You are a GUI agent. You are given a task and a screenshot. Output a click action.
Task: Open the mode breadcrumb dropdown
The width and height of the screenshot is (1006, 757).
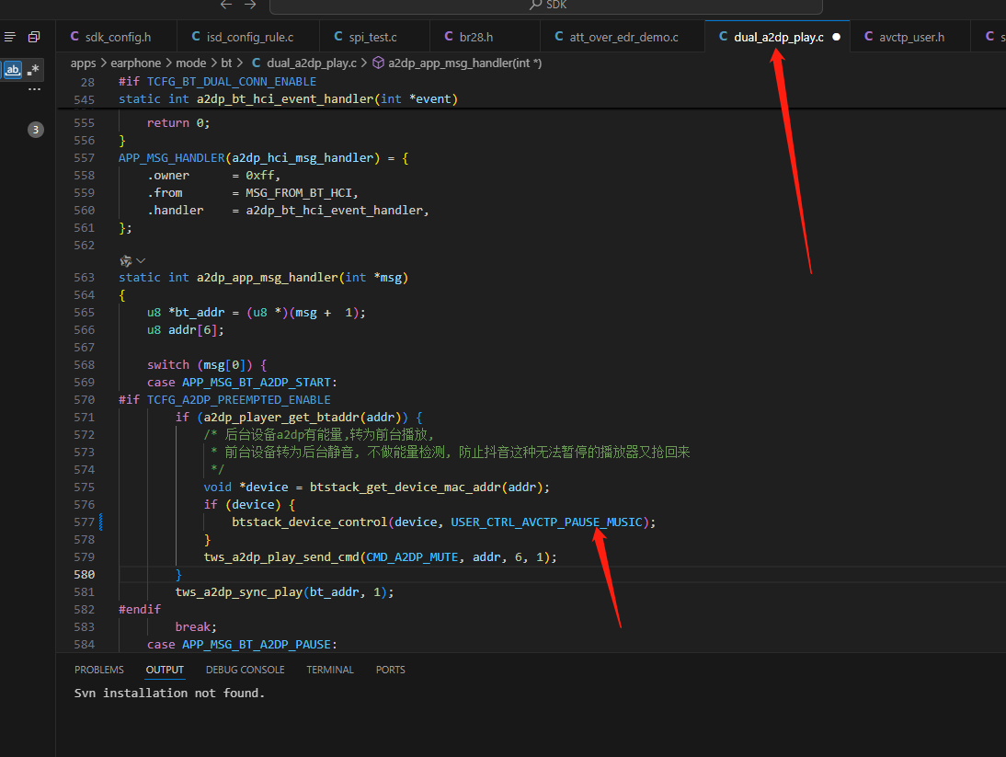point(191,63)
